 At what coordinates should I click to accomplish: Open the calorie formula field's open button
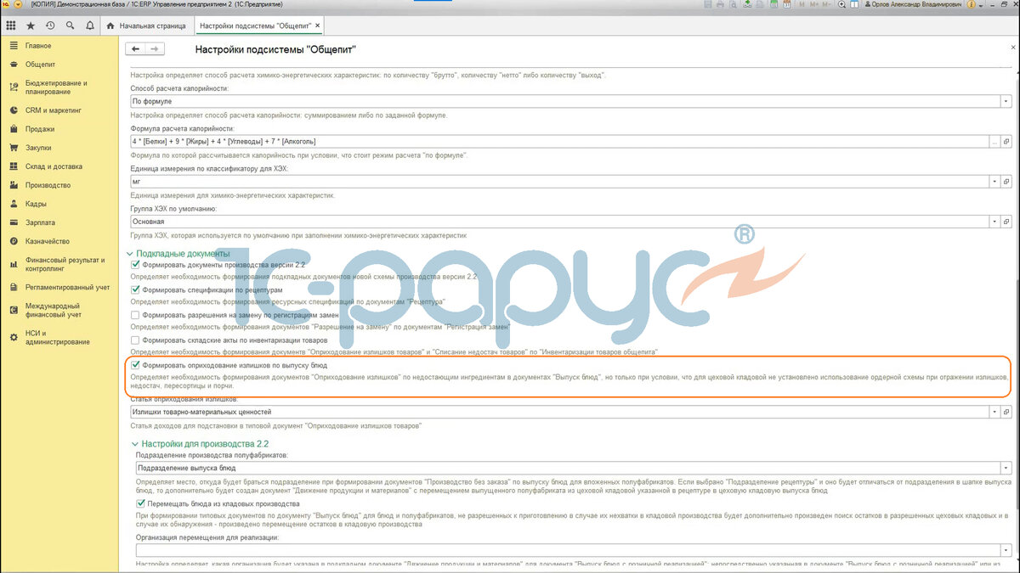coord(1006,141)
